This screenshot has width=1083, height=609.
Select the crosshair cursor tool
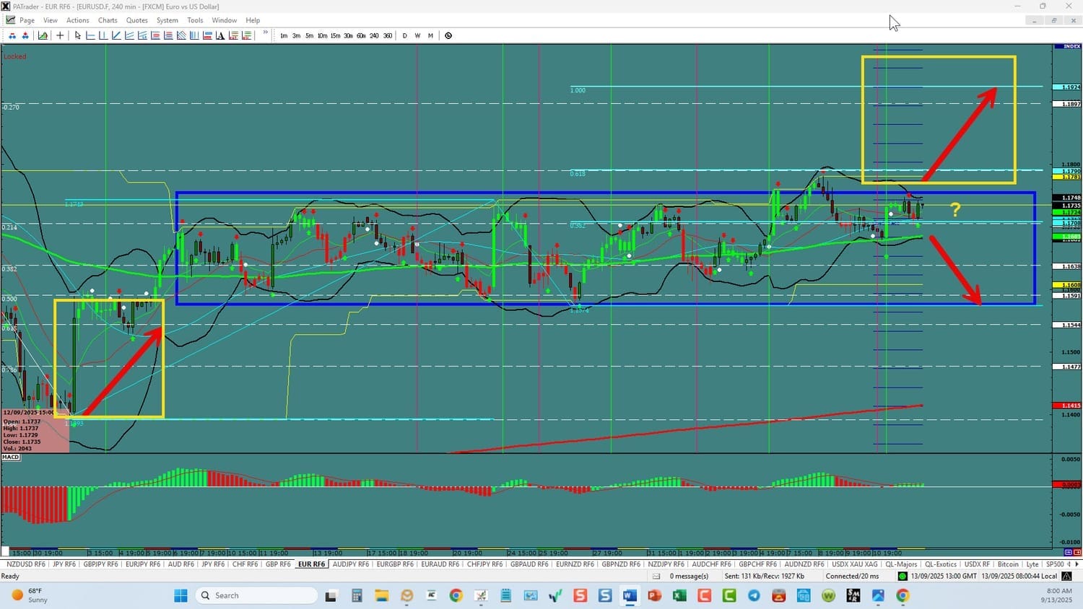pos(60,35)
